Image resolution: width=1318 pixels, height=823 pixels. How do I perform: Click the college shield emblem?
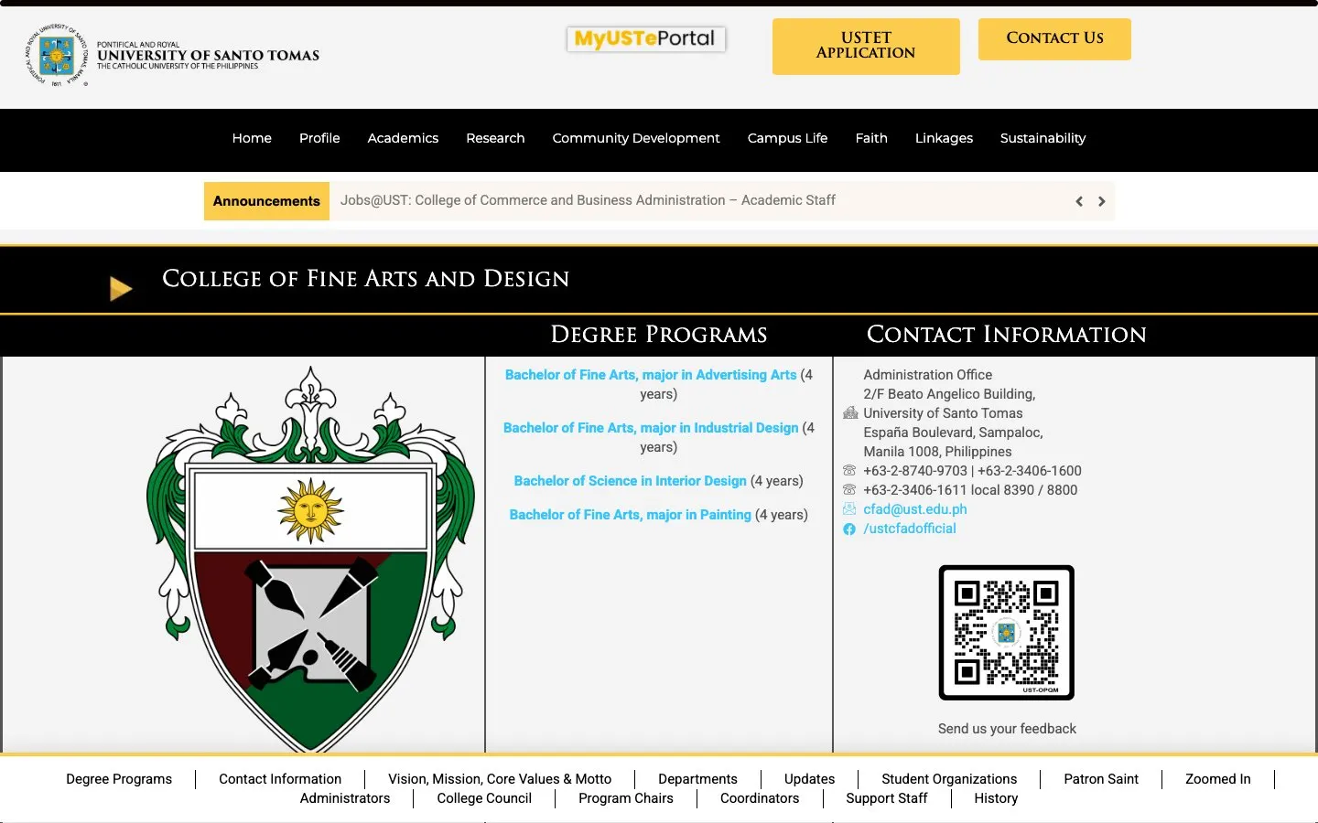click(x=311, y=560)
